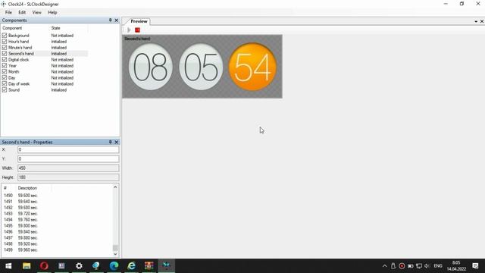
Task: Open the Windows Start menu
Action: pos(8,266)
